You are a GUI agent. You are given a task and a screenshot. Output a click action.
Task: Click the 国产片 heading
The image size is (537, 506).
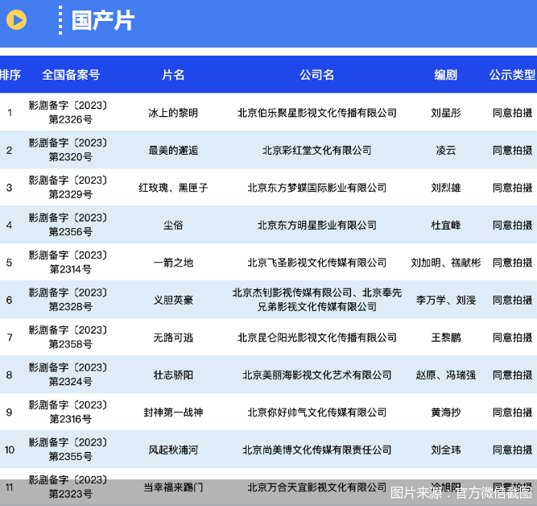103,21
